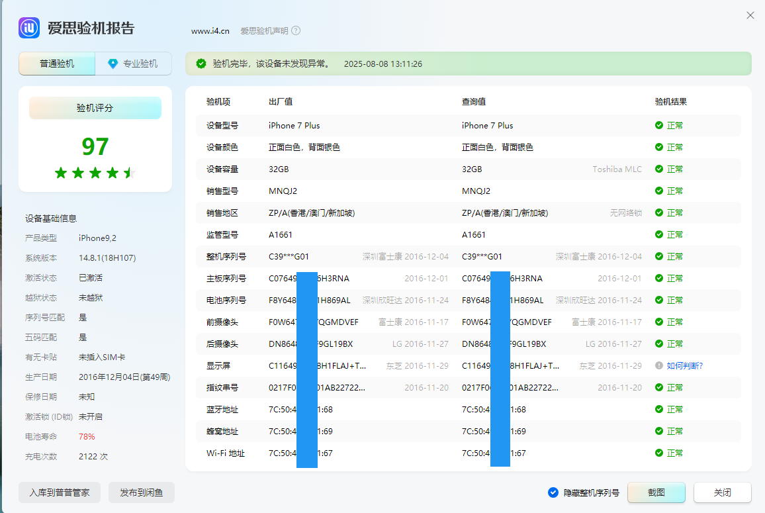Click the score number 97
Viewport: 765px width, 513px height.
pos(95,146)
